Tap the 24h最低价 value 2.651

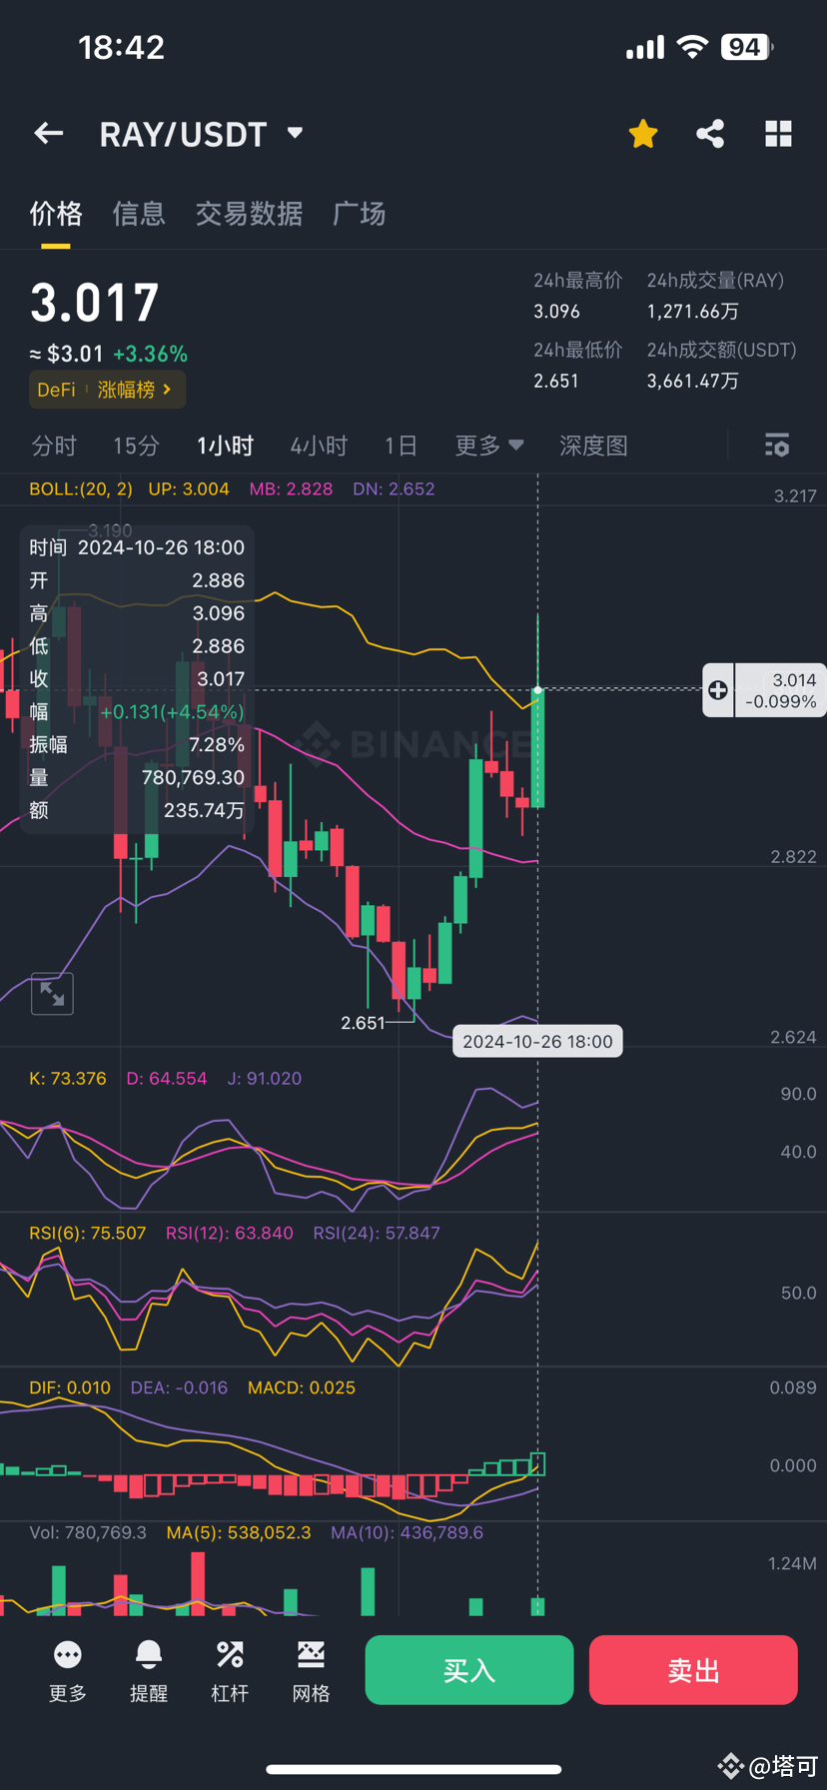click(556, 381)
